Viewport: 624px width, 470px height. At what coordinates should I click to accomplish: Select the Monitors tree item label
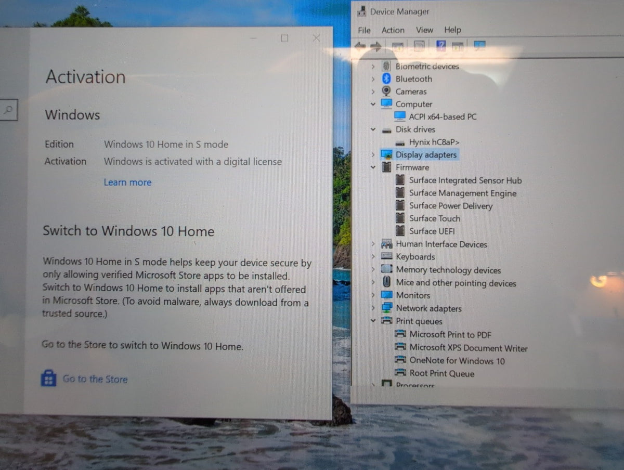pos(413,295)
